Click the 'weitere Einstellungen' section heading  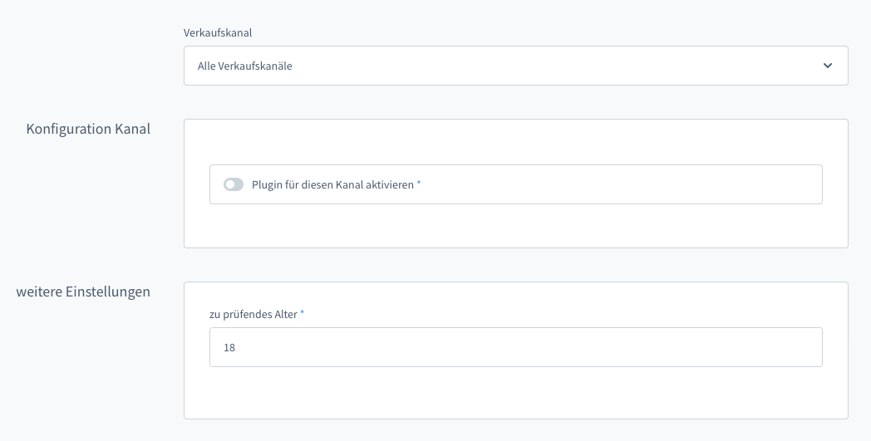(x=83, y=292)
